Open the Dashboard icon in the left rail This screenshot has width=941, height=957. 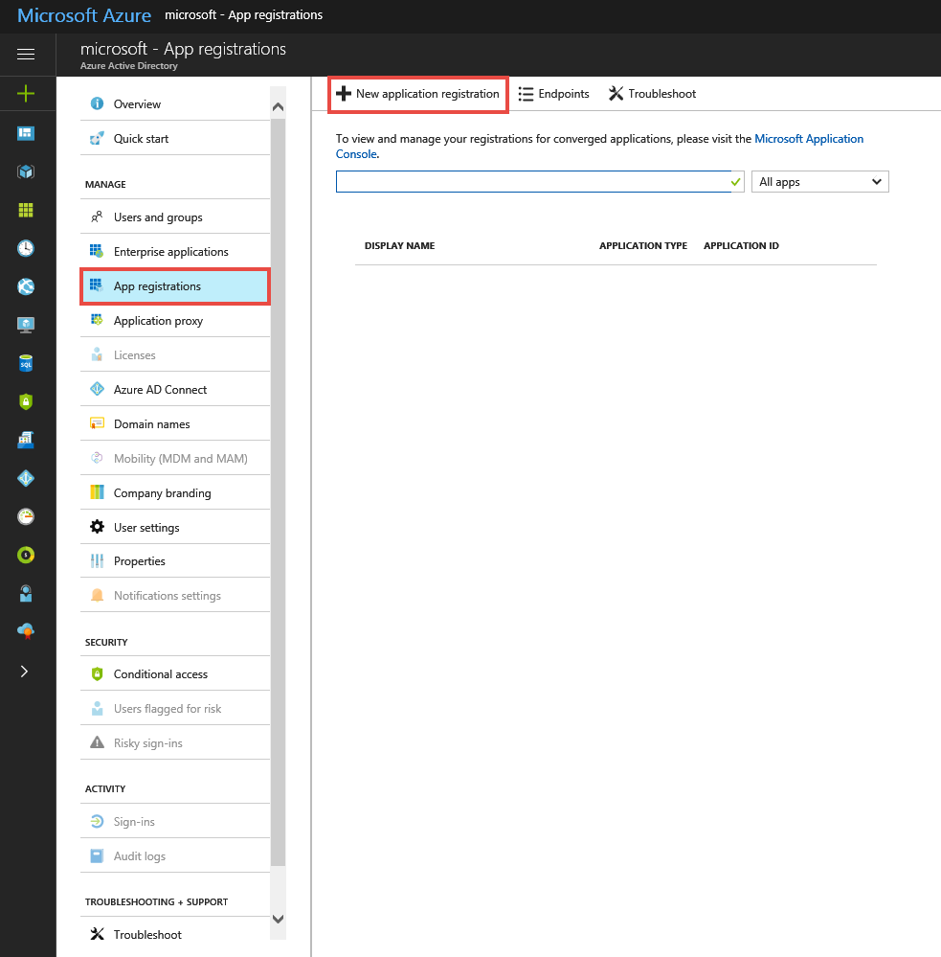point(26,133)
